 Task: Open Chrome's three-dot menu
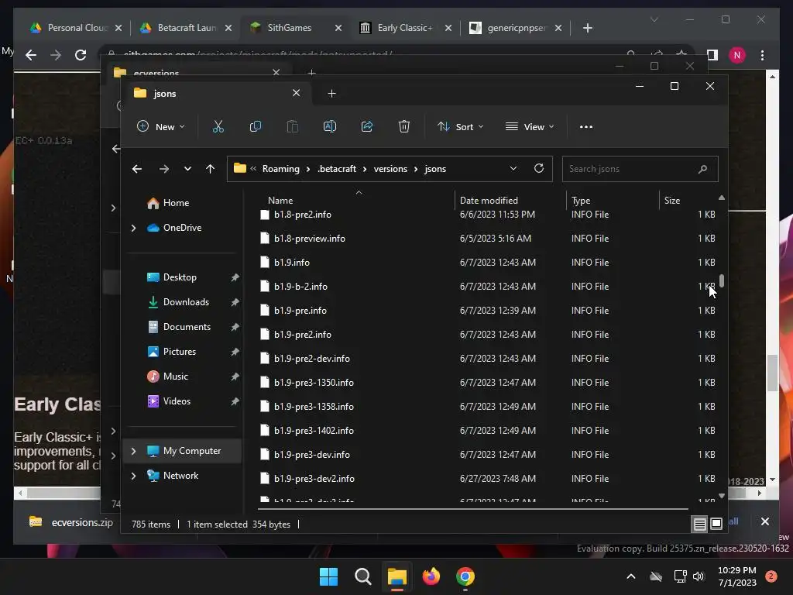tap(762, 55)
